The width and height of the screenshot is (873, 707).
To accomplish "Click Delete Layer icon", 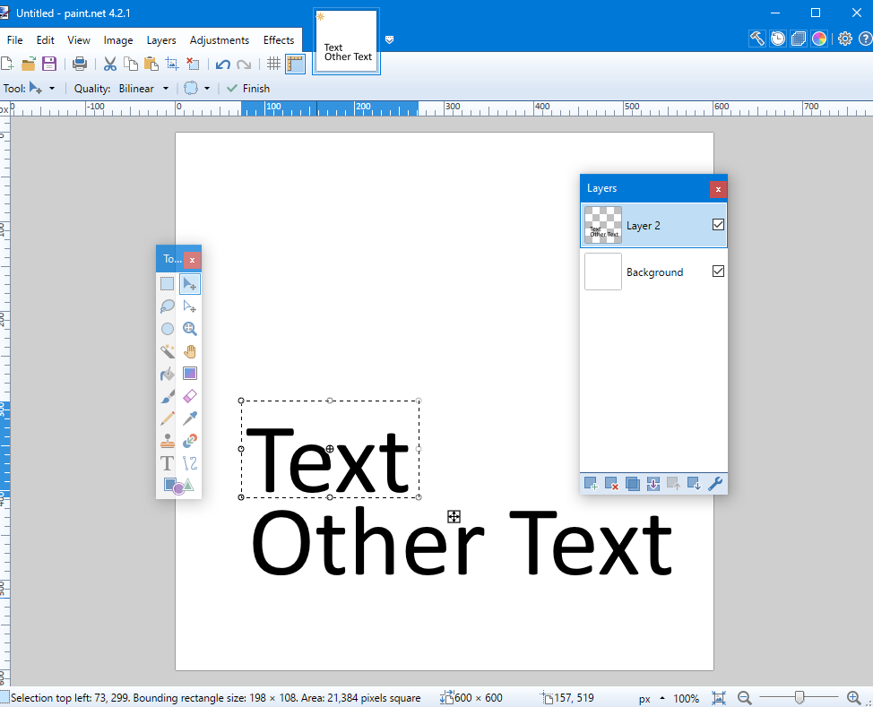I will pyautogui.click(x=611, y=484).
